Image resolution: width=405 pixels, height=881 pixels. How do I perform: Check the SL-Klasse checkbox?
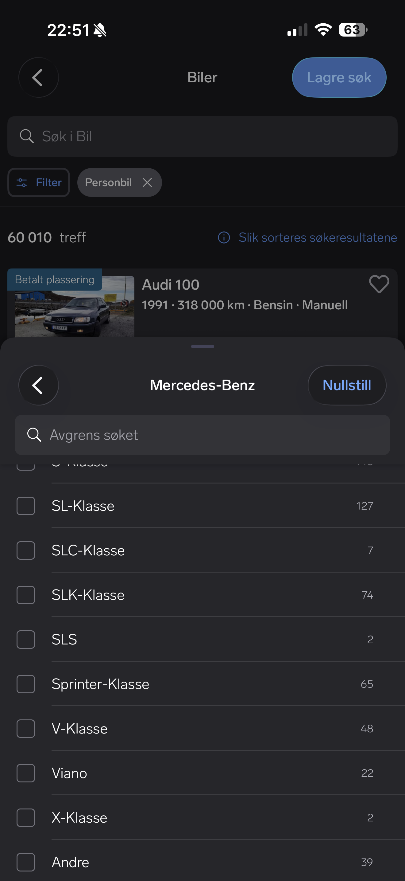25,506
